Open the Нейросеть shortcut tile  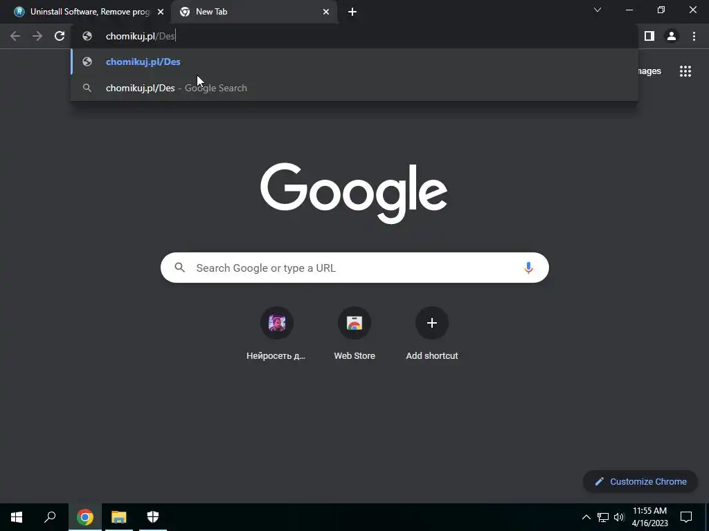point(276,334)
